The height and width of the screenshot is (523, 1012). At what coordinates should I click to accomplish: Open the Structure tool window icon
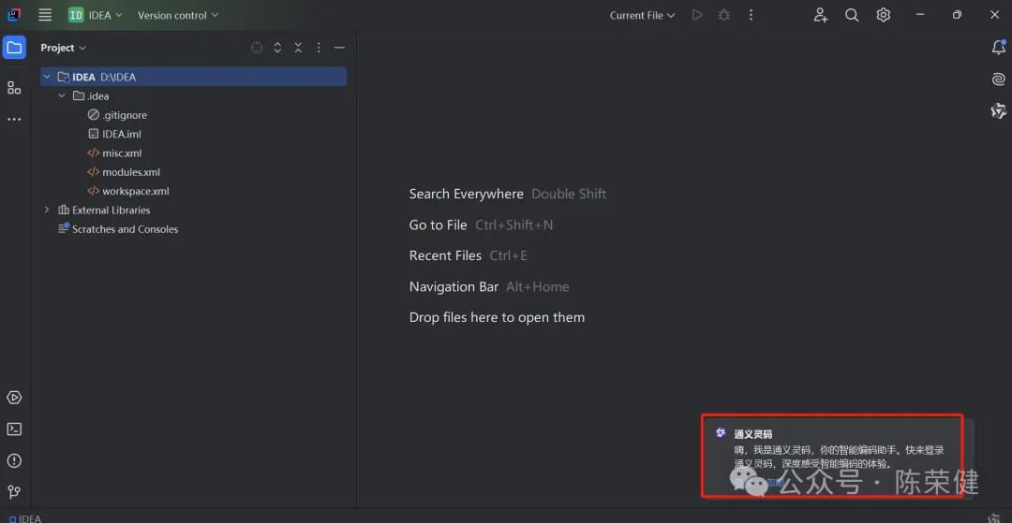(x=14, y=88)
